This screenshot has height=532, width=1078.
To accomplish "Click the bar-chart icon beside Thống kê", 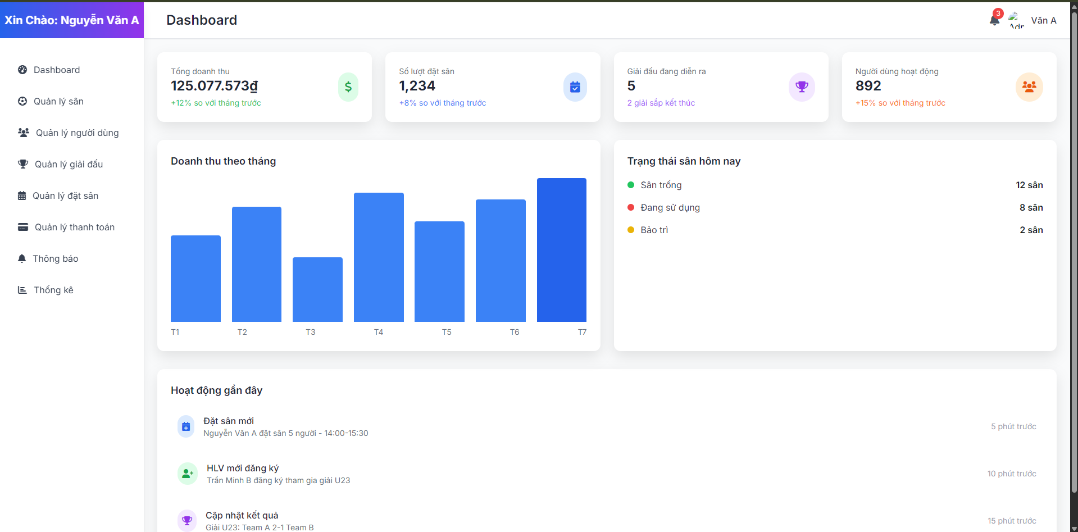I will [22, 290].
